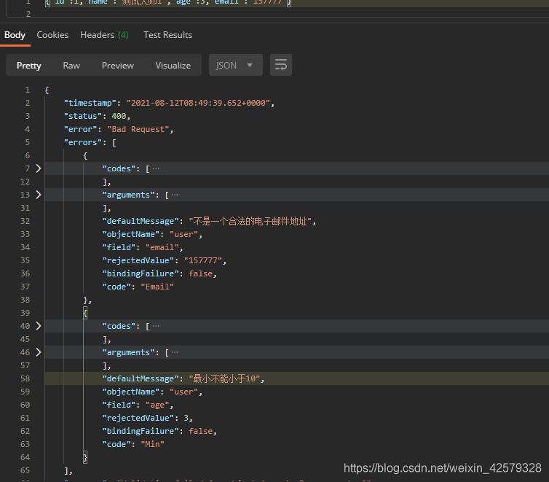Select the Visualize view mode
Image resolution: width=549 pixels, height=482 pixels.
173,66
